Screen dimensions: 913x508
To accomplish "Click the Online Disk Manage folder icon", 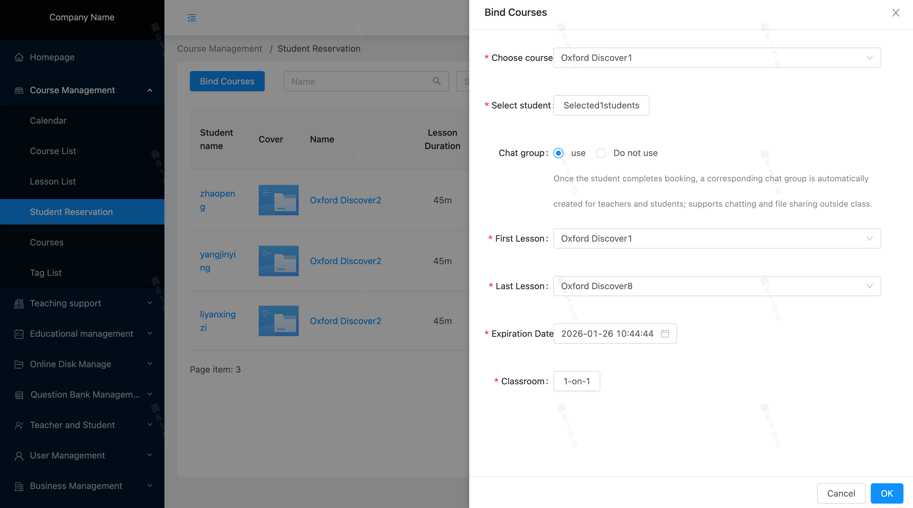I will click(x=19, y=364).
